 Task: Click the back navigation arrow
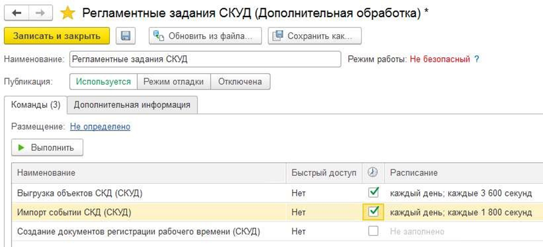(17, 13)
